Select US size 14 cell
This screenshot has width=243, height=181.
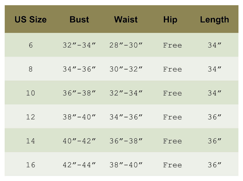pos(31,141)
